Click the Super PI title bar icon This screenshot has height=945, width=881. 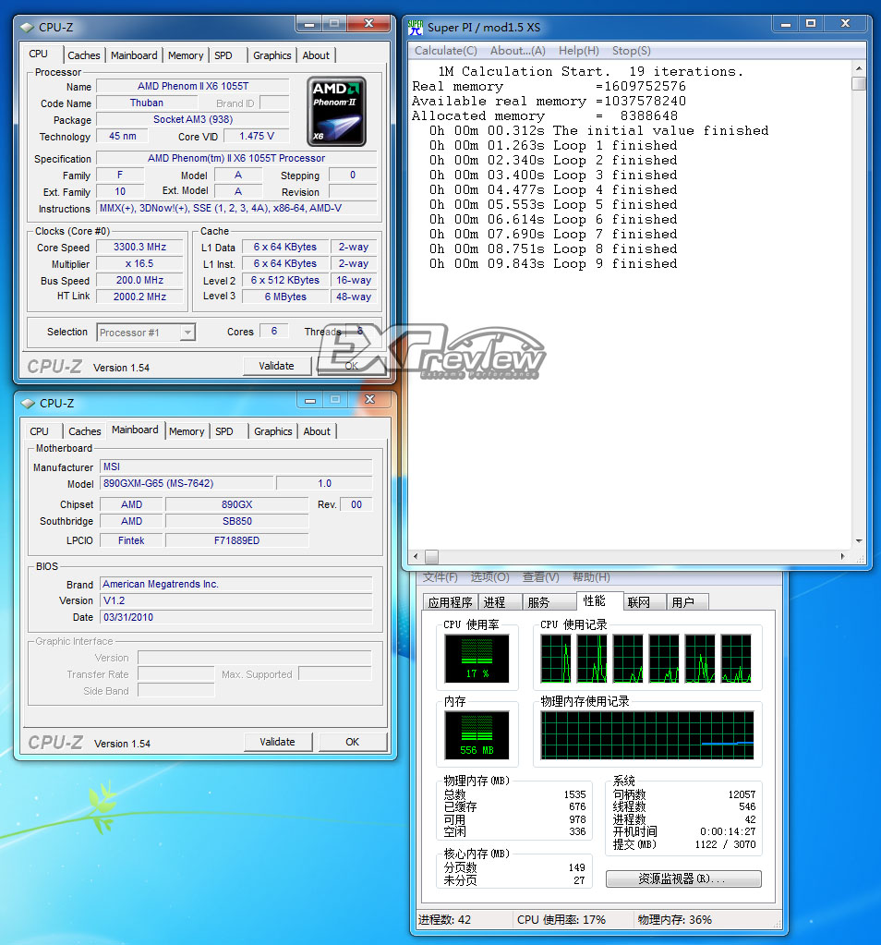pos(416,27)
